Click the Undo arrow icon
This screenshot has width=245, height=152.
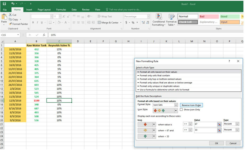(x=13, y=4)
